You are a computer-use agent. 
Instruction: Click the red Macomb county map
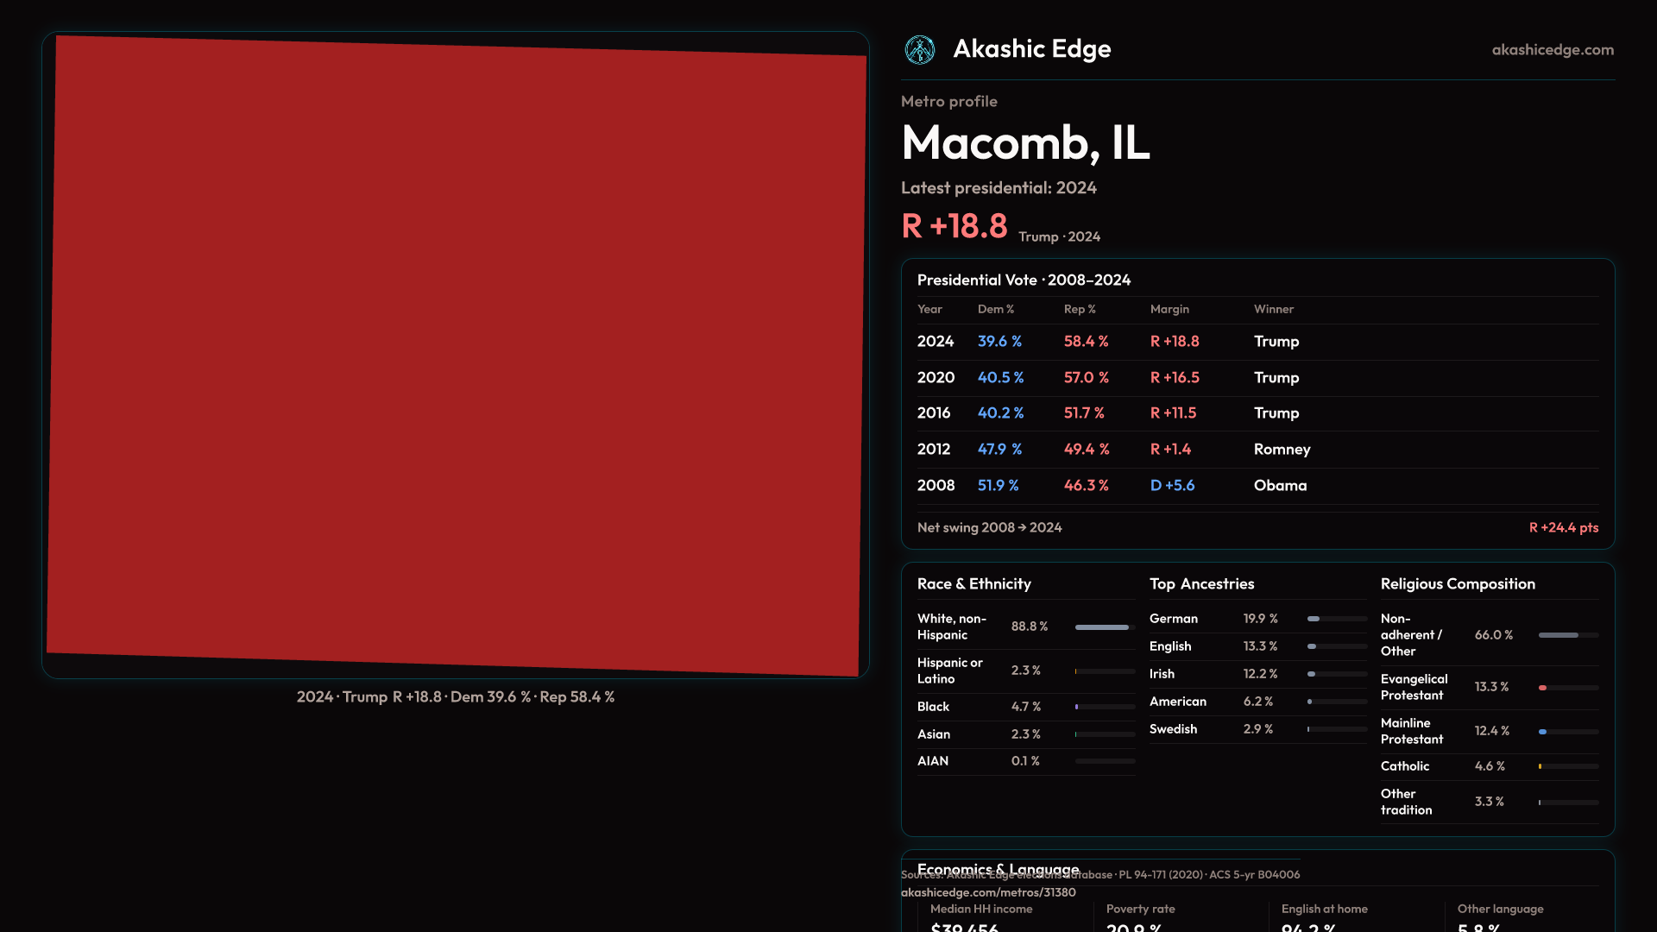pyautogui.click(x=456, y=355)
